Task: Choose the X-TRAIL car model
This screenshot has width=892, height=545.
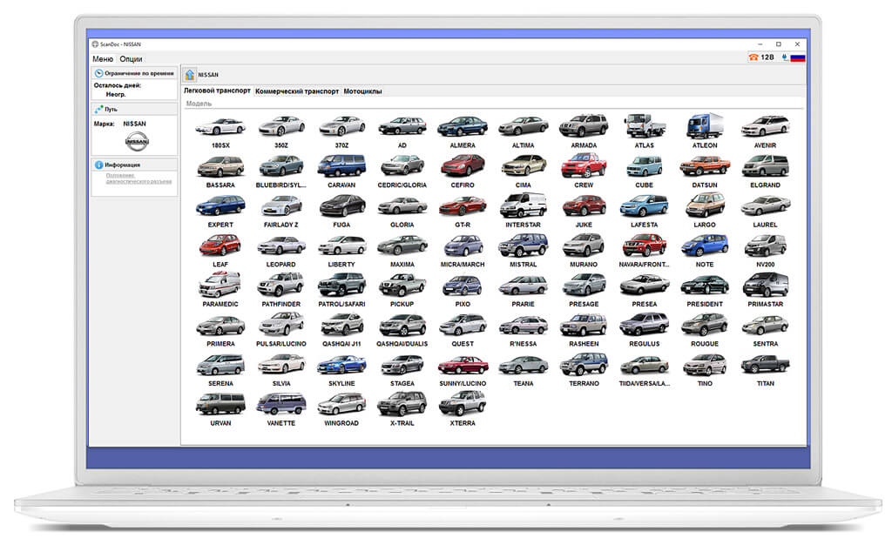Action: coord(402,409)
